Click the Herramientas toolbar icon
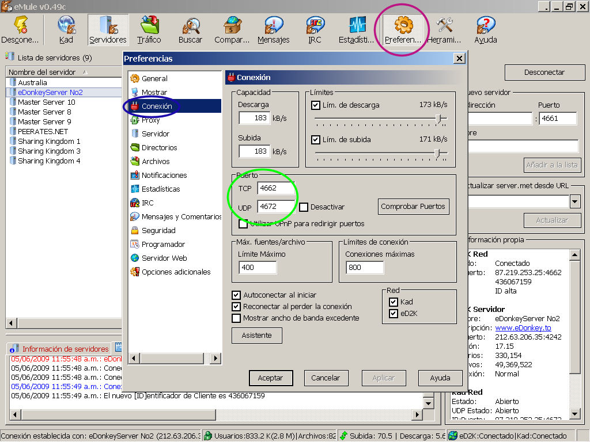 tap(444, 29)
